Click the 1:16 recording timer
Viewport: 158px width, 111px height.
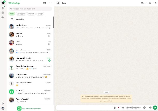(122, 108)
